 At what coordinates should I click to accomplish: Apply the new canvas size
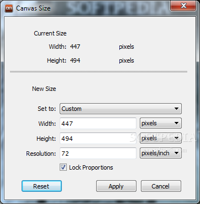116,186
